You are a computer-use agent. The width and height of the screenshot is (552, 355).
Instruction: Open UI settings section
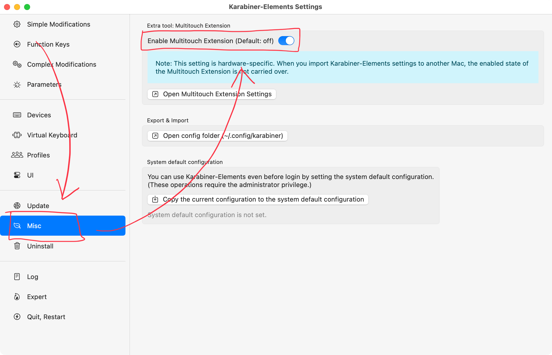tap(31, 175)
